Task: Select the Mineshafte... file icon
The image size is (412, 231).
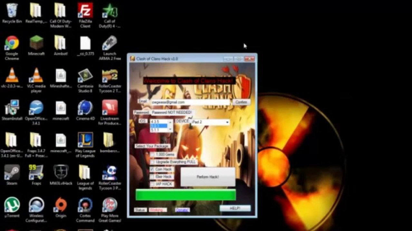Action: (x=61, y=78)
